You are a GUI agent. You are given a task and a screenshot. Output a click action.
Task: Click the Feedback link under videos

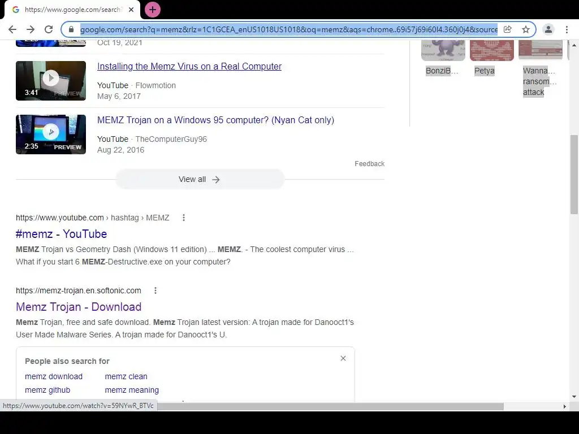pyautogui.click(x=369, y=164)
